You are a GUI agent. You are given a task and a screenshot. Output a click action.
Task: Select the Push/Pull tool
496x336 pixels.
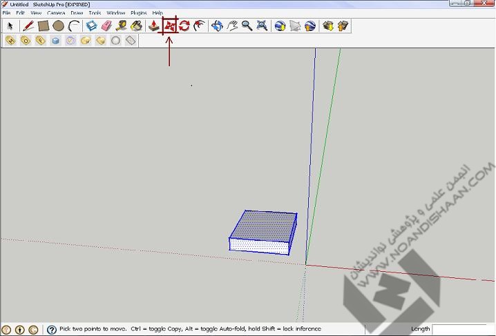pos(155,26)
